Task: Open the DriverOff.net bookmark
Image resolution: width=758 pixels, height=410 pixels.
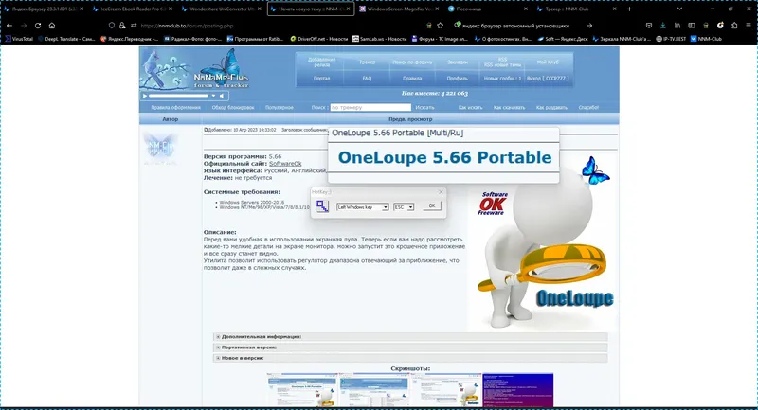Action: click(318, 39)
